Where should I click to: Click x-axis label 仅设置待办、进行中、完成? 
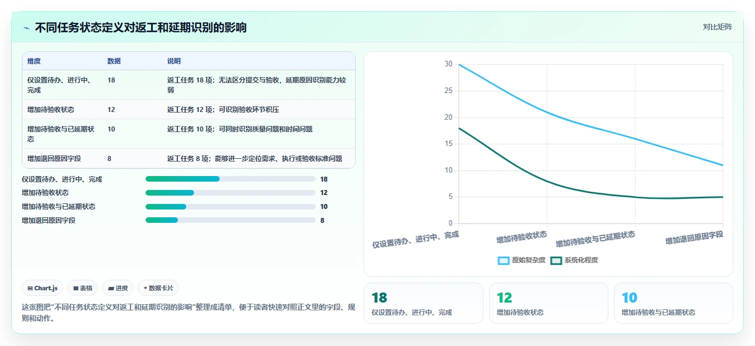point(415,240)
